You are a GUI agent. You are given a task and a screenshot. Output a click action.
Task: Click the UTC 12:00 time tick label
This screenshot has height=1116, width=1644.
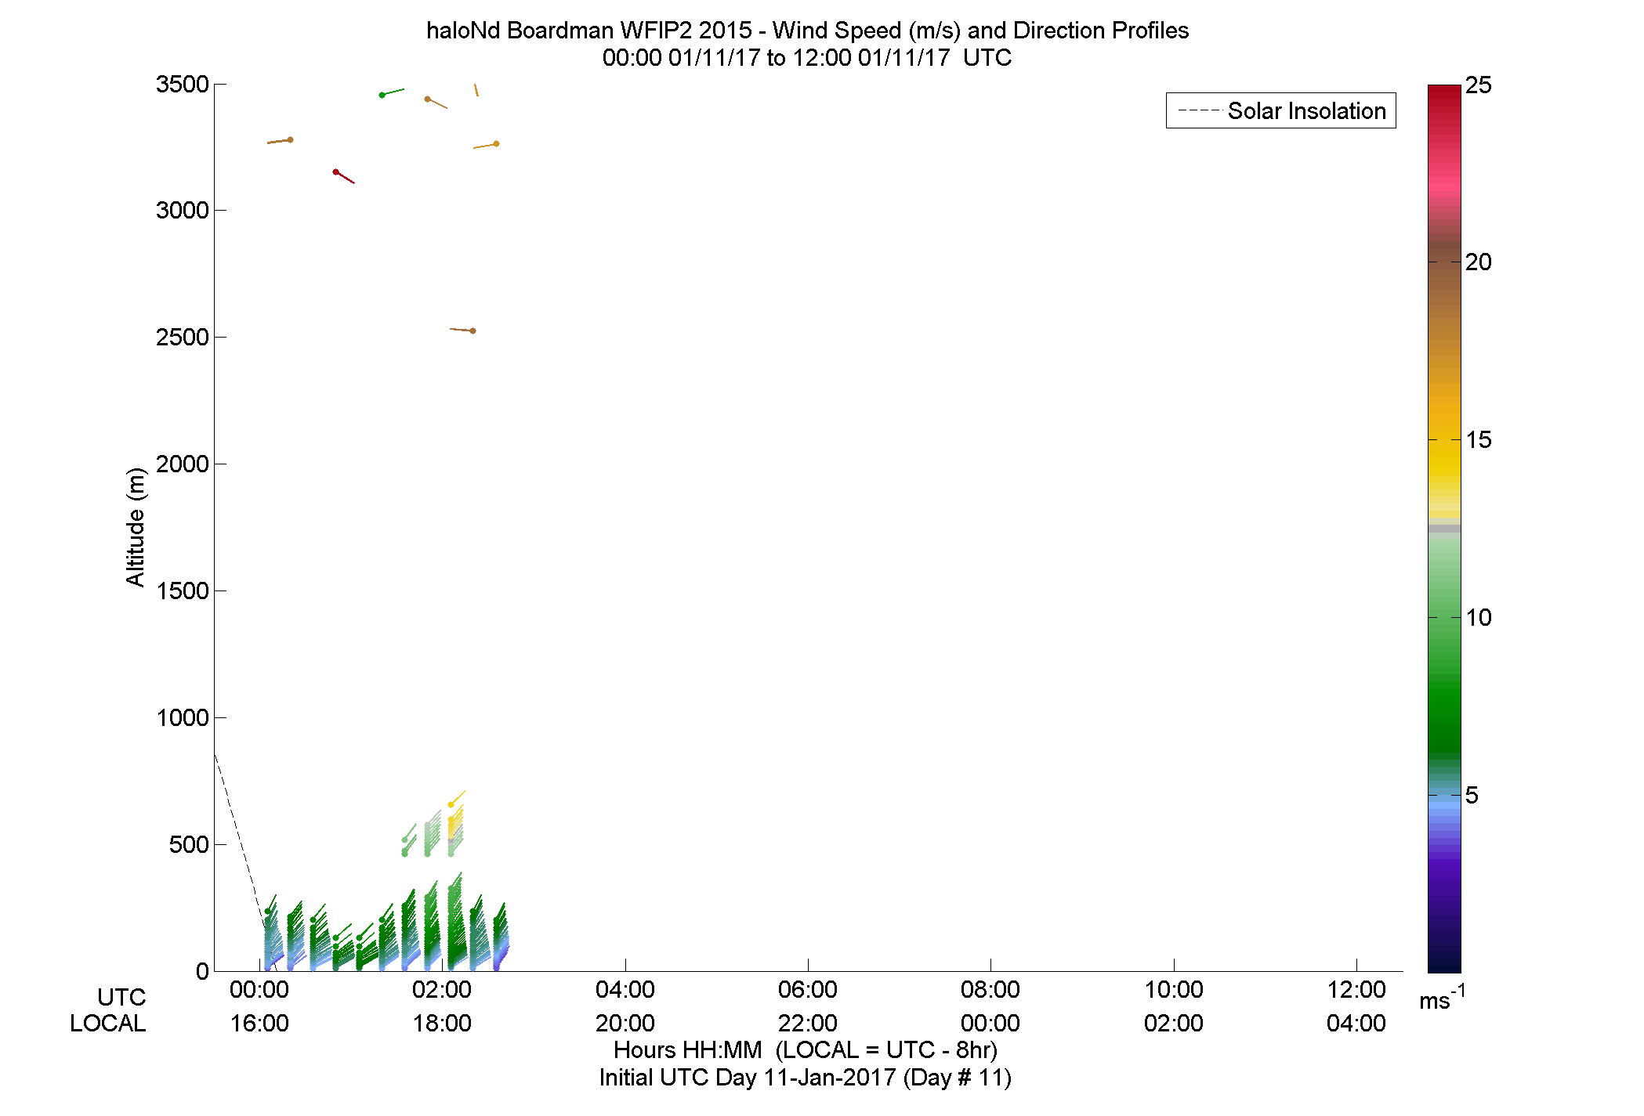click(1356, 989)
